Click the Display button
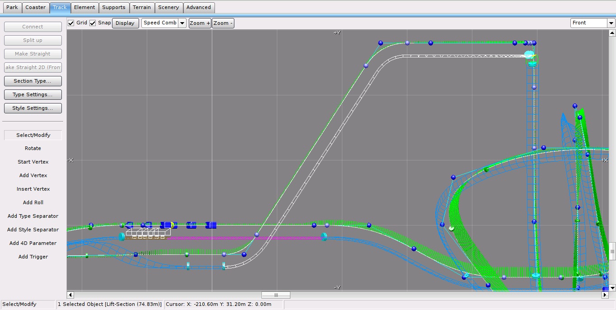The width and height of the screenshot is (616, 310). coord(125,23)
